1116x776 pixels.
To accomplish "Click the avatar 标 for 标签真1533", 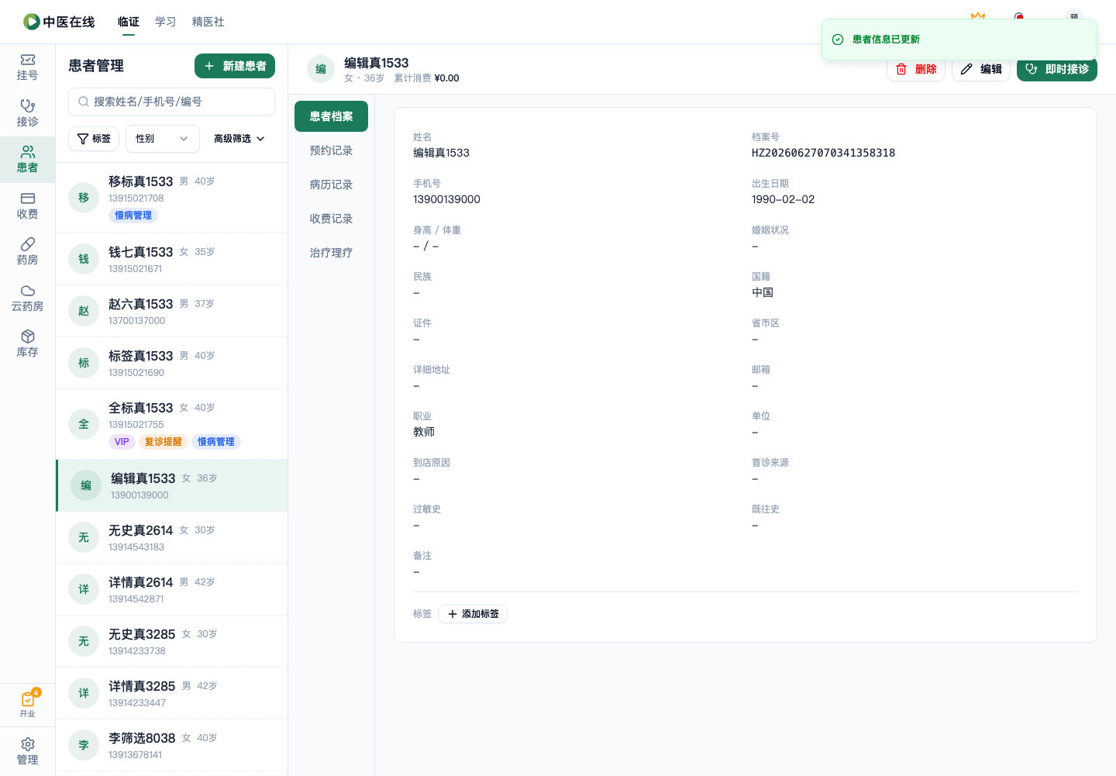I will [84, 363].
